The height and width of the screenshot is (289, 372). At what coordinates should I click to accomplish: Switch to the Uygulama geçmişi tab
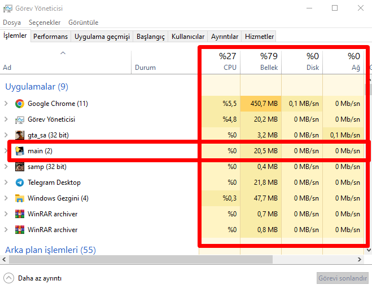102,37
